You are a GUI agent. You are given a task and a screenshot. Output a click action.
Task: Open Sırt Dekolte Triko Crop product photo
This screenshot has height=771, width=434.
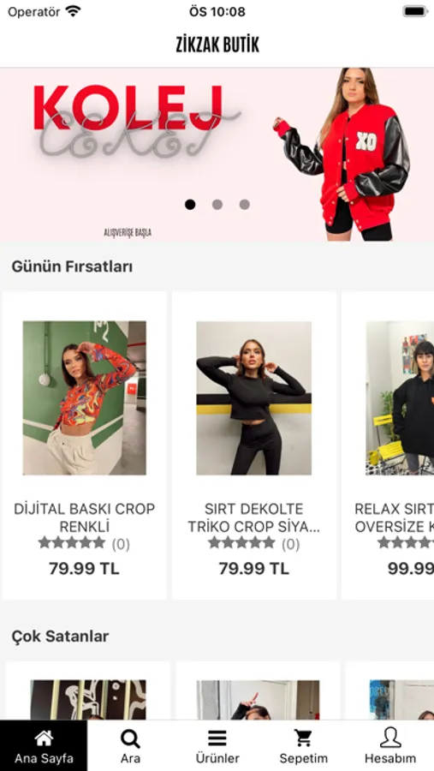[253, 397]
